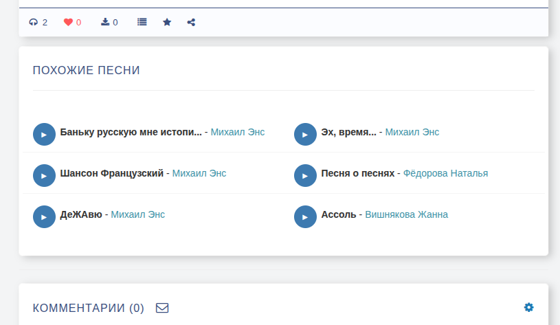Image resolution: width=560 pixels, height=325 pixels.
Task: Open the Песня о песнях song title
Action: [x=358, y=173]
